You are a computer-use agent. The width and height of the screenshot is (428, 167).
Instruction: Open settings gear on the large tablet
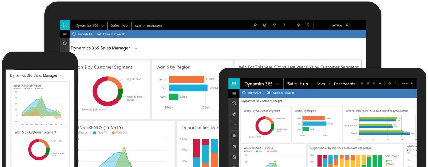[299, 25]
